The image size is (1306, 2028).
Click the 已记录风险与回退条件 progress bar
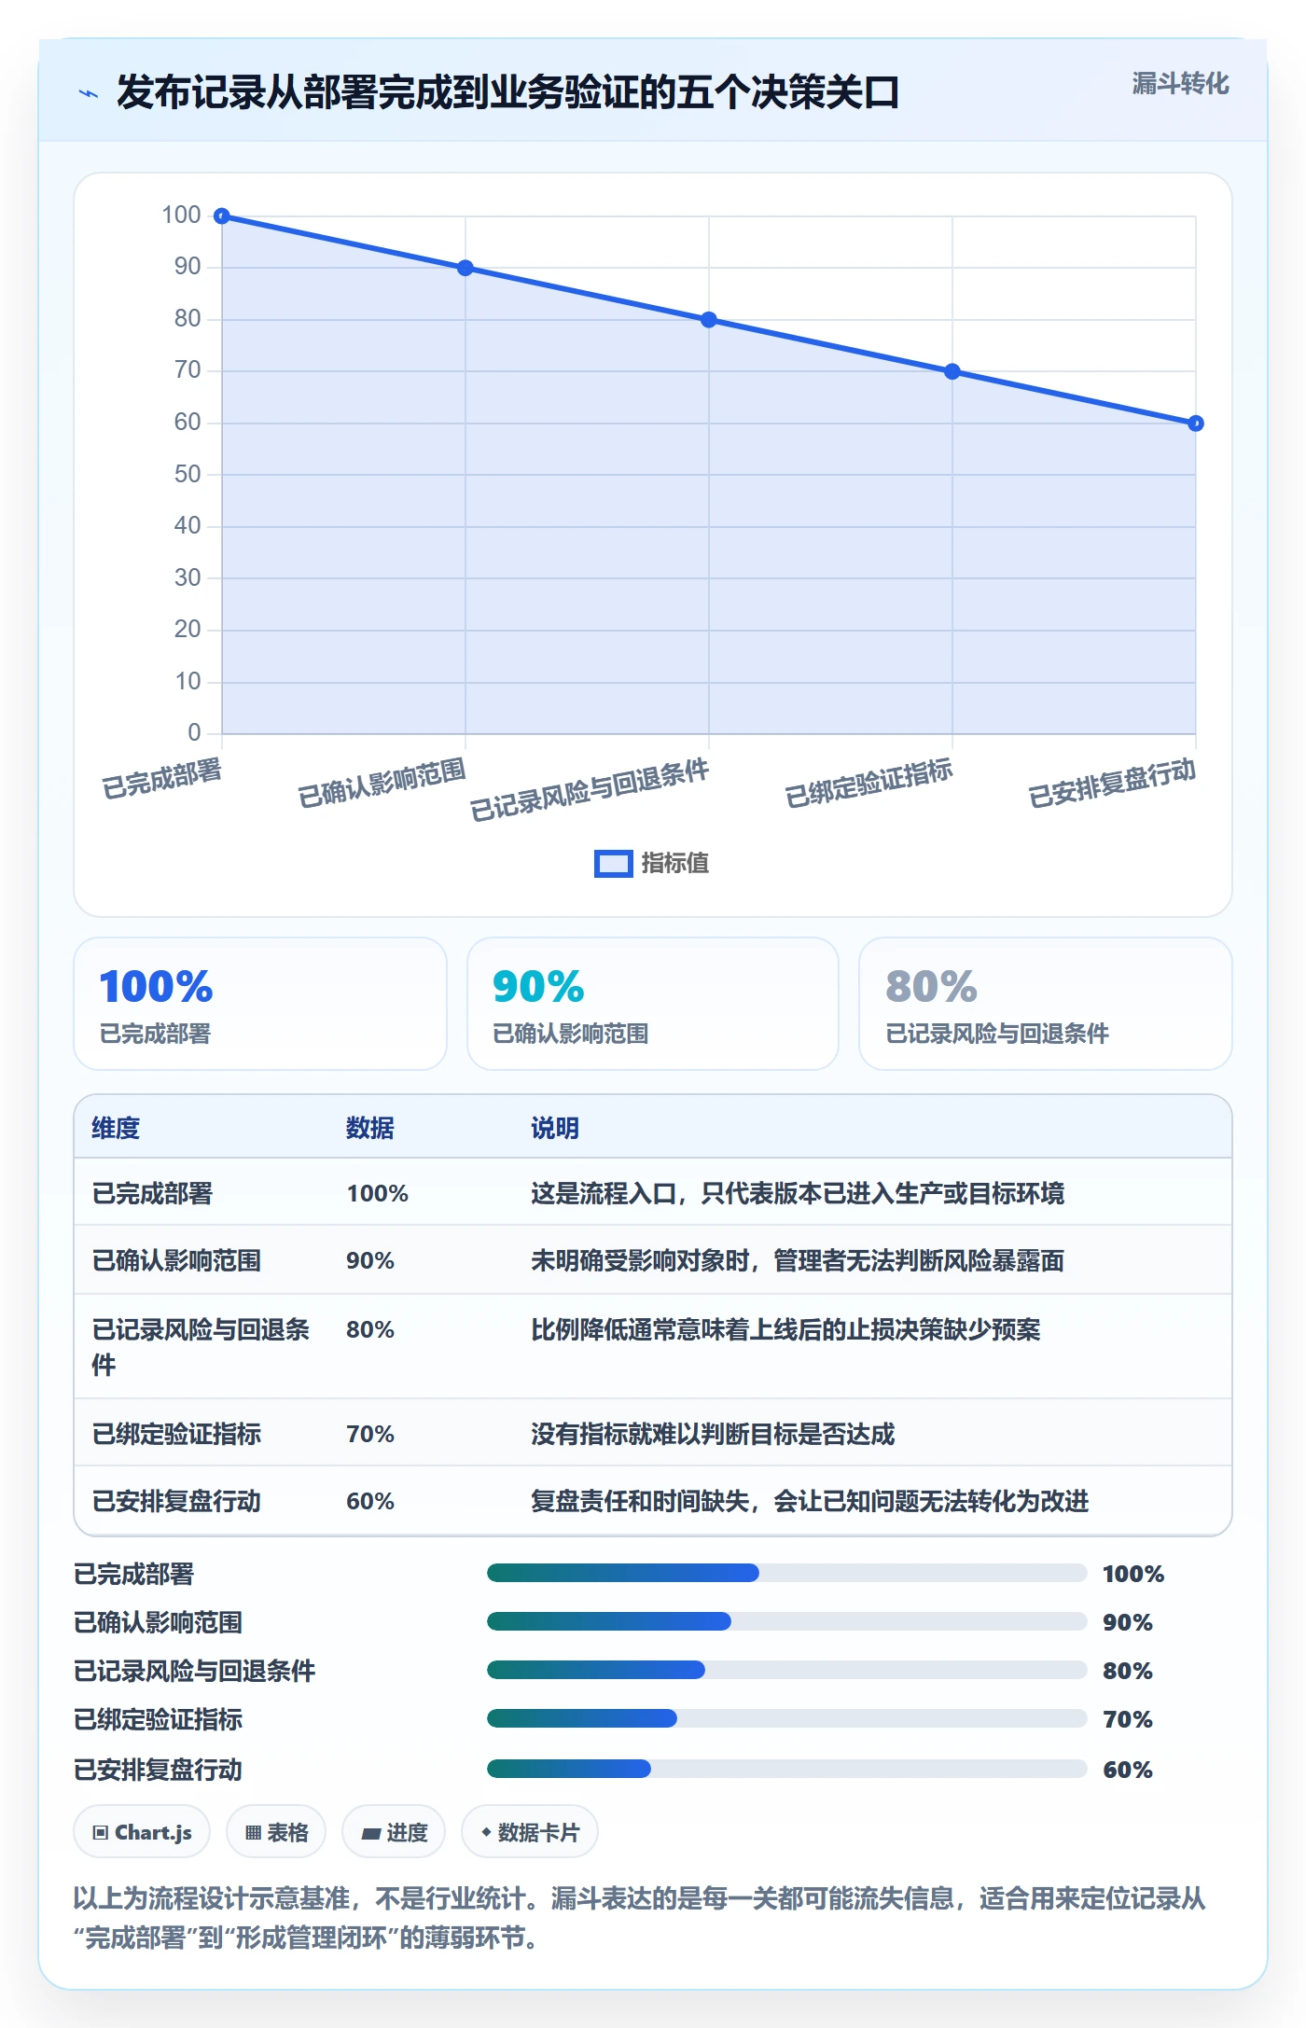[786, 1670]
